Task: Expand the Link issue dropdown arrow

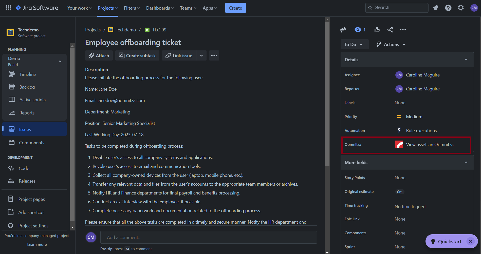Action: point(201,56)
